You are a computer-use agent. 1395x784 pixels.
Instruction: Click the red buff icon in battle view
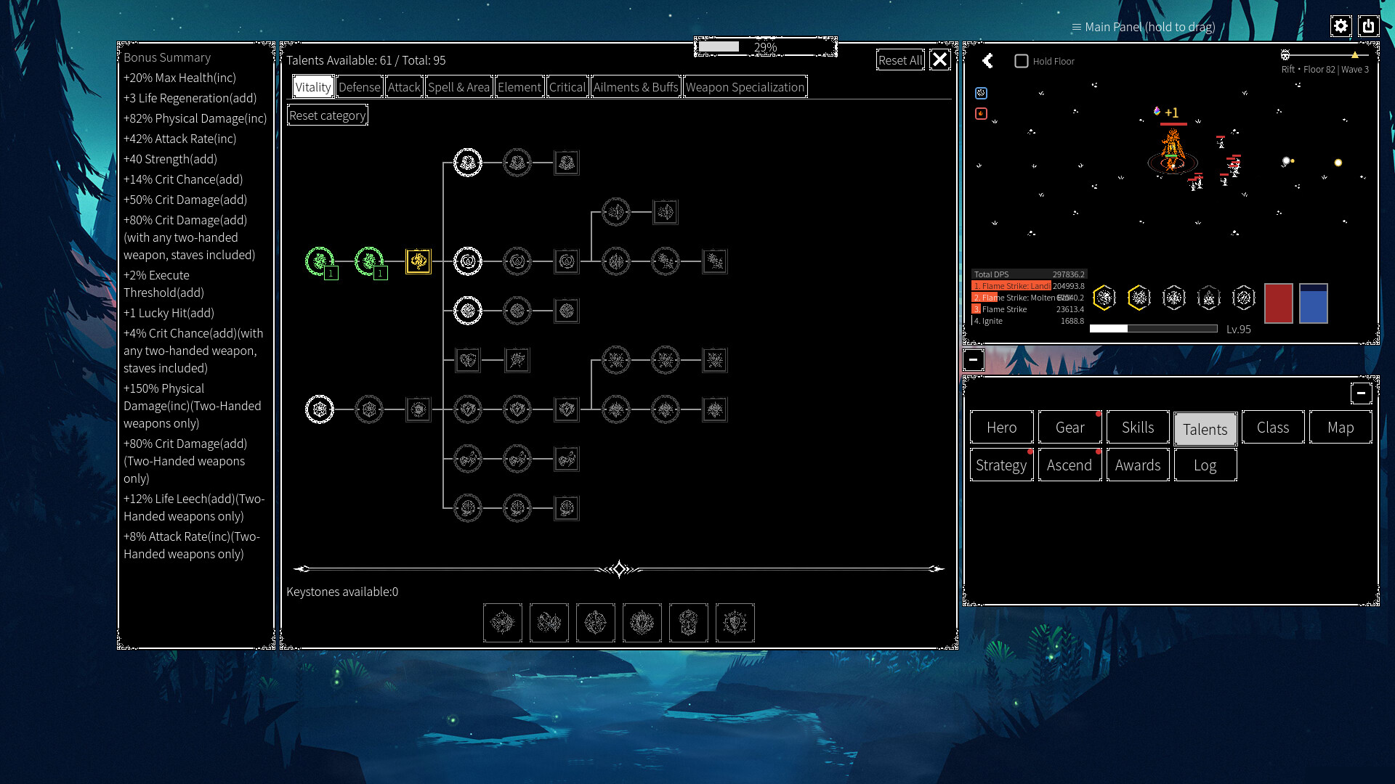pyautogui.click(x=981, y=113)
